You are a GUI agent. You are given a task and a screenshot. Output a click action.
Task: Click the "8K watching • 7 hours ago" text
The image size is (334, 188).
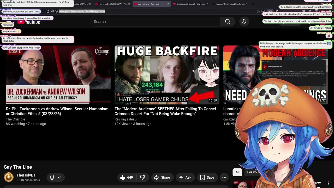[x=26, y=124]
